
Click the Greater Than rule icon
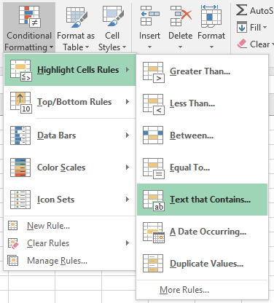point(154,72)
